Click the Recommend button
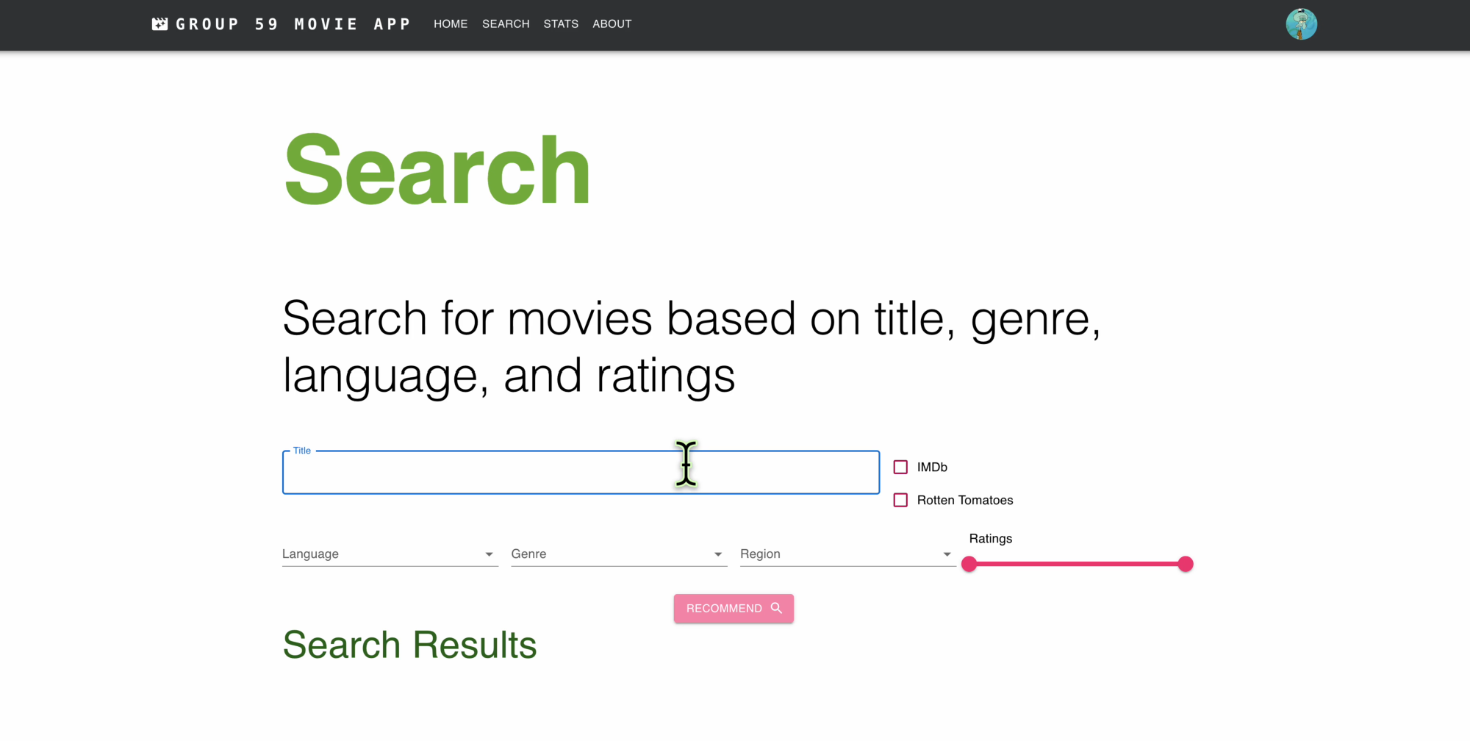Screen dimensions: 1470x741 click(x=734, y=609)
